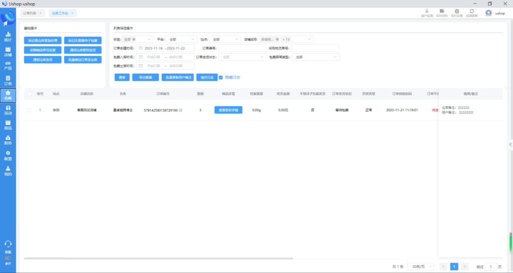Switch to the 订单列表 tab

[x=32, y=13]
